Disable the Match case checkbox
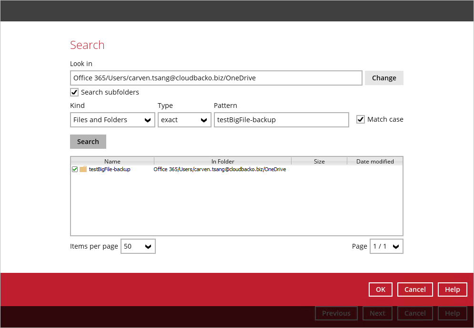 click(361, 119)
